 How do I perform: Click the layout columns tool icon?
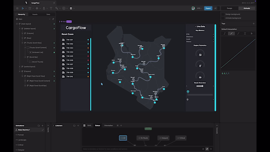pyautogui.click(x=71, y=8)
